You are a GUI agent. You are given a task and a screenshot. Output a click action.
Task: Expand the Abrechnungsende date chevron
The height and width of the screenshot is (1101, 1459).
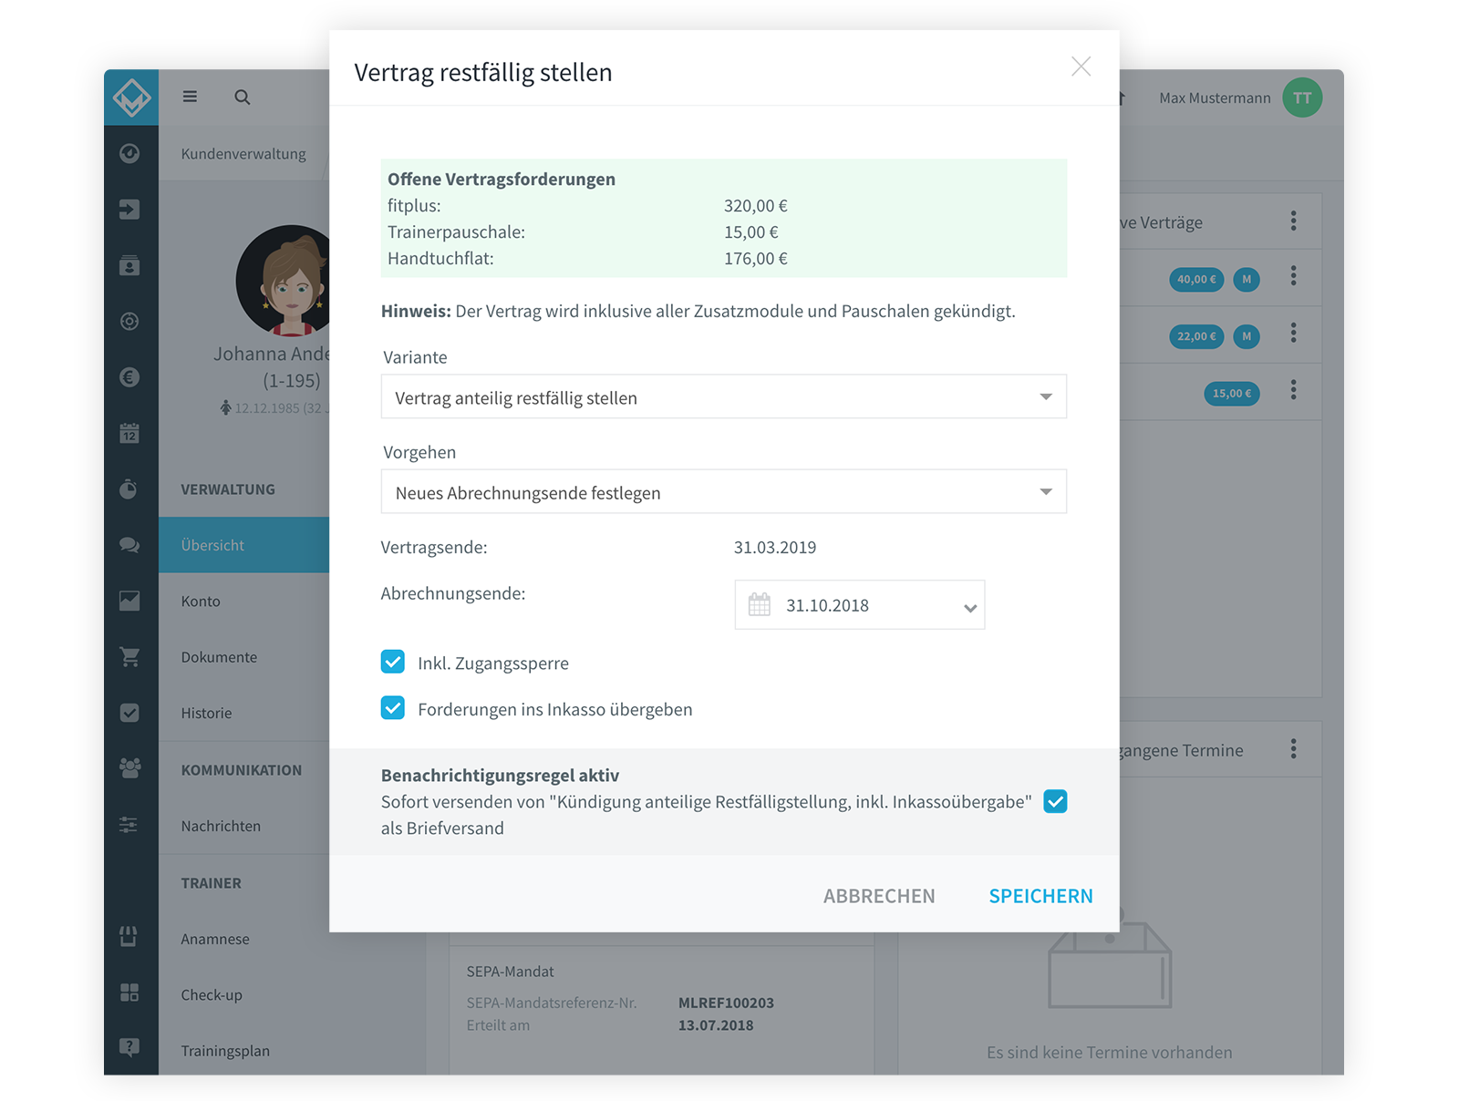(x=970, y=608)
